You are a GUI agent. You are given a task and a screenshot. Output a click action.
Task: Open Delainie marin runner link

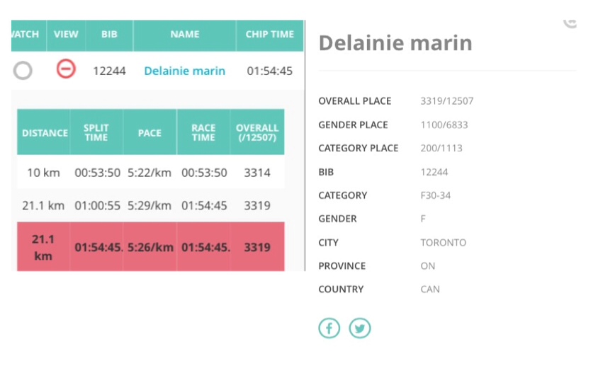point(184,71)
